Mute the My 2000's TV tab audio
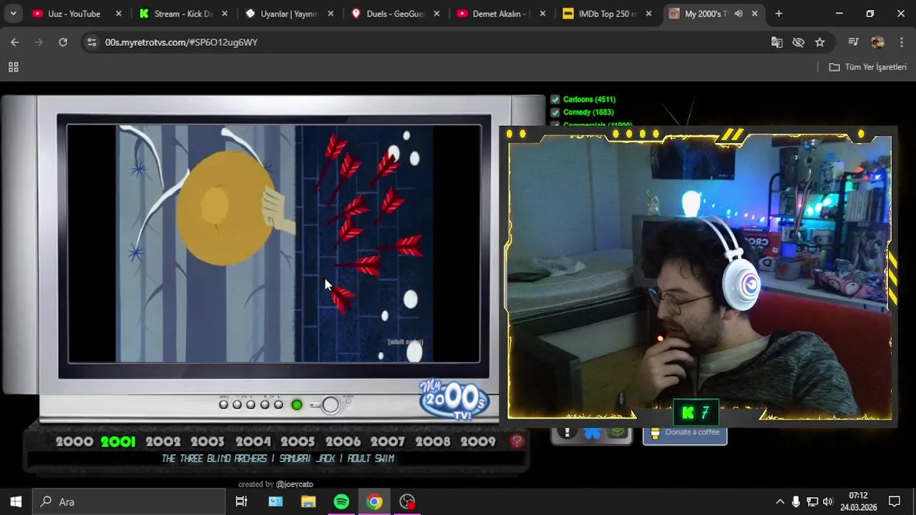The height and width of the screenshot is (515, 916). point(739,14)
